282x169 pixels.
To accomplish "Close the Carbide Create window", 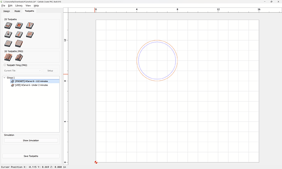I will click(x=278, y=2).
